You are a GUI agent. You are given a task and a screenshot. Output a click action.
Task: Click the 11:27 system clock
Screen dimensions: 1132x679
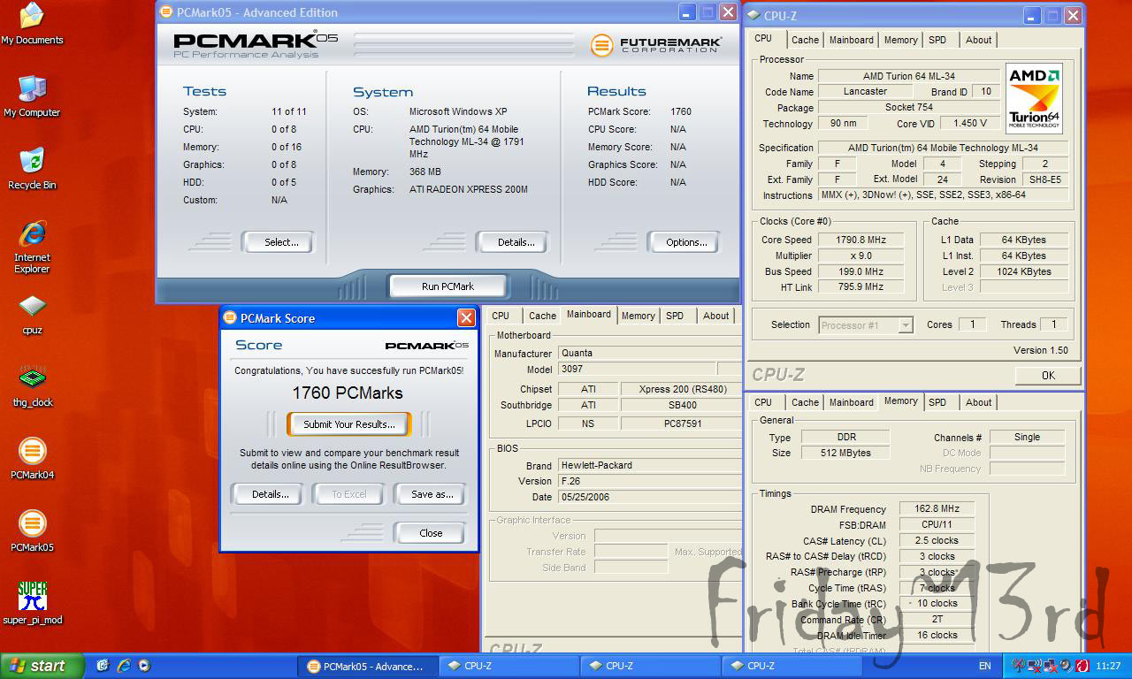tap(1108, 666)
